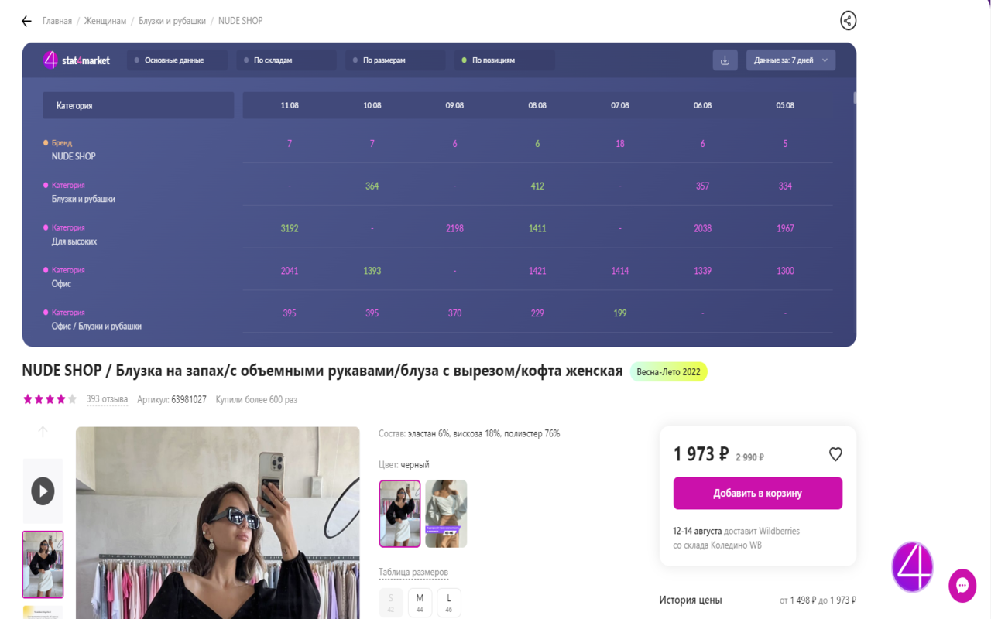Click the product star rating

tap(50, 399)
